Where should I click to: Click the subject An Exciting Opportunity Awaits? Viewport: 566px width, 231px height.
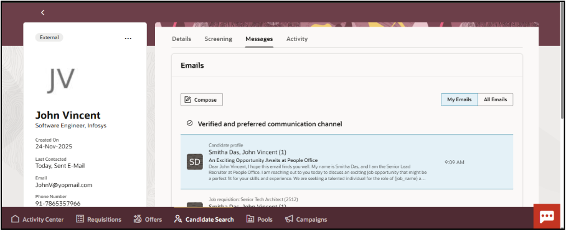pyautogui.click(x=263, y=160)
